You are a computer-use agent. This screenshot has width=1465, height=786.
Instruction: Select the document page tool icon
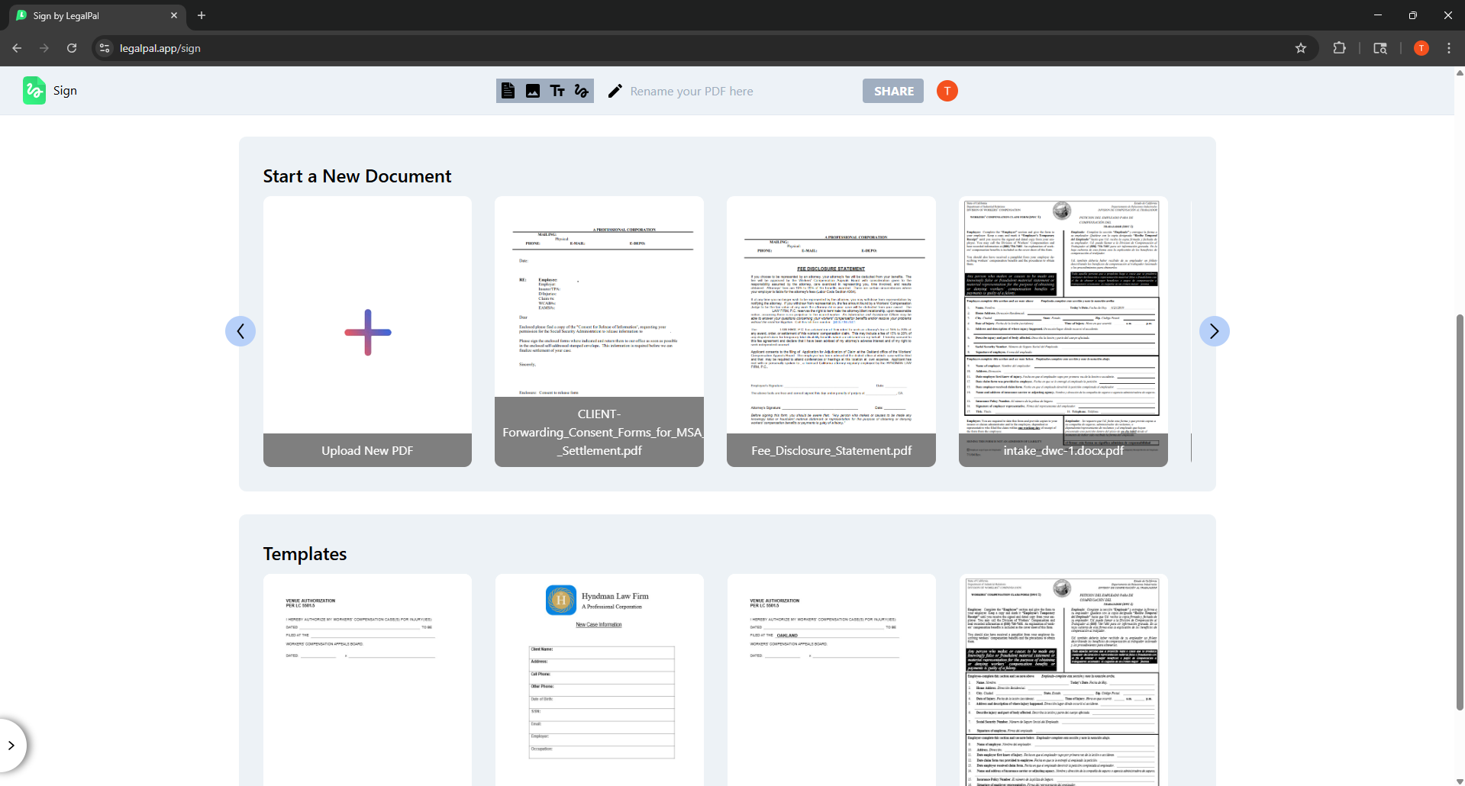(508, 91)
